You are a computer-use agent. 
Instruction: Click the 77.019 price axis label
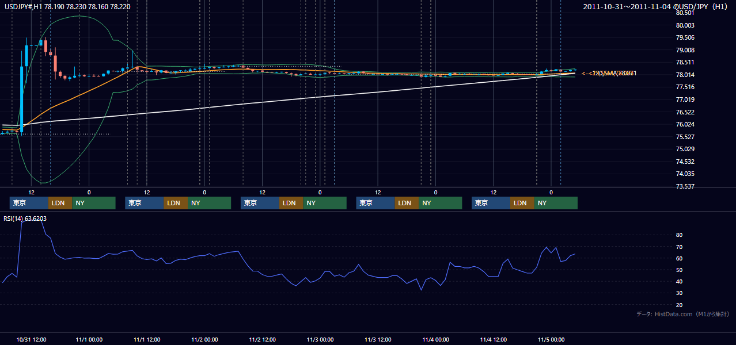pyautogui.click(x=685, y=99)
